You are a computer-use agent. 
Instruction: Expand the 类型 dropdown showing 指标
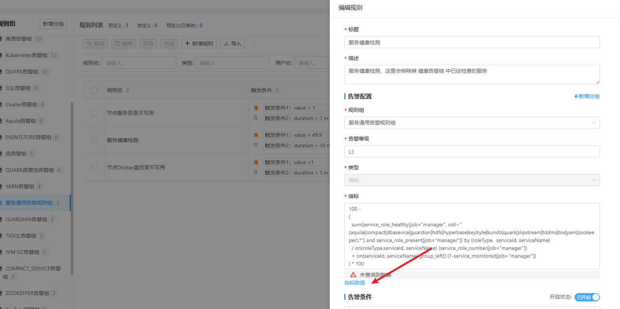pyautogui.click(x=471, y=180)
